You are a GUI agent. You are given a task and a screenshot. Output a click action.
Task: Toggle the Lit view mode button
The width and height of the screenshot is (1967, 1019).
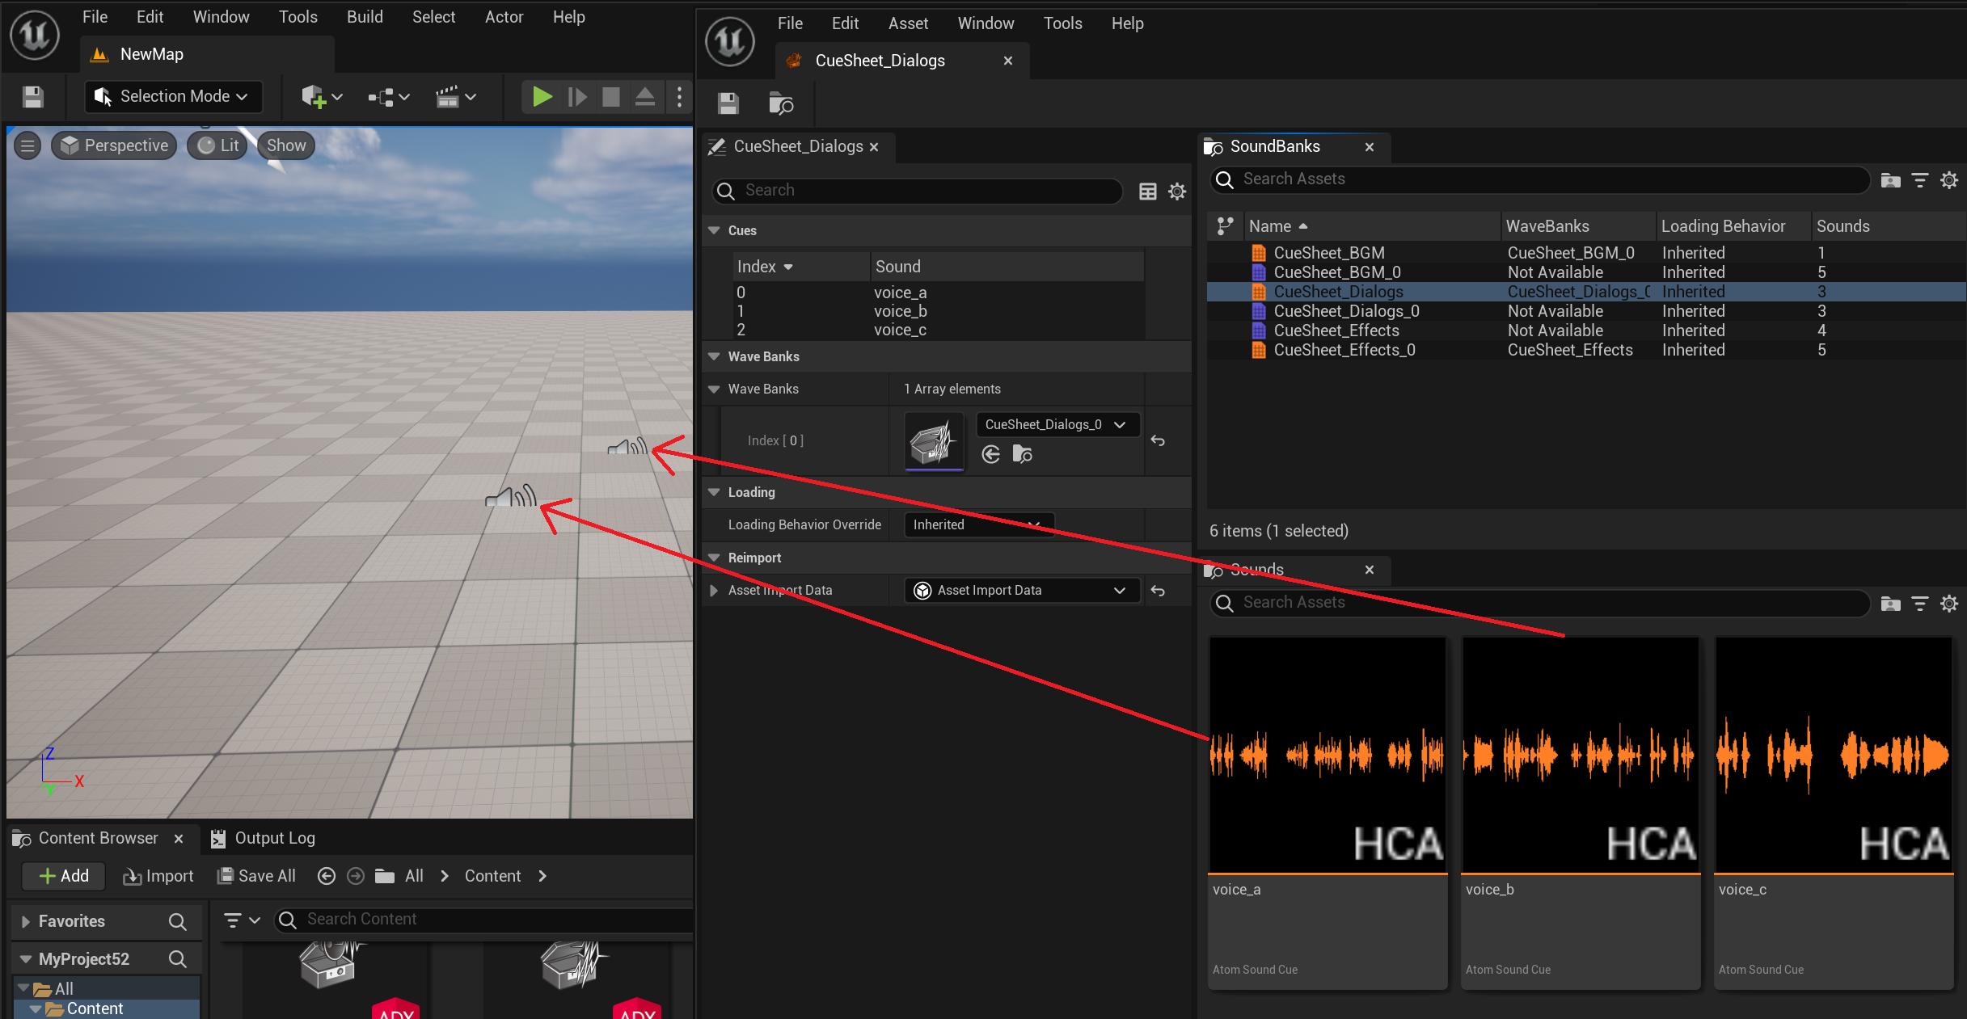coord(218,145)
